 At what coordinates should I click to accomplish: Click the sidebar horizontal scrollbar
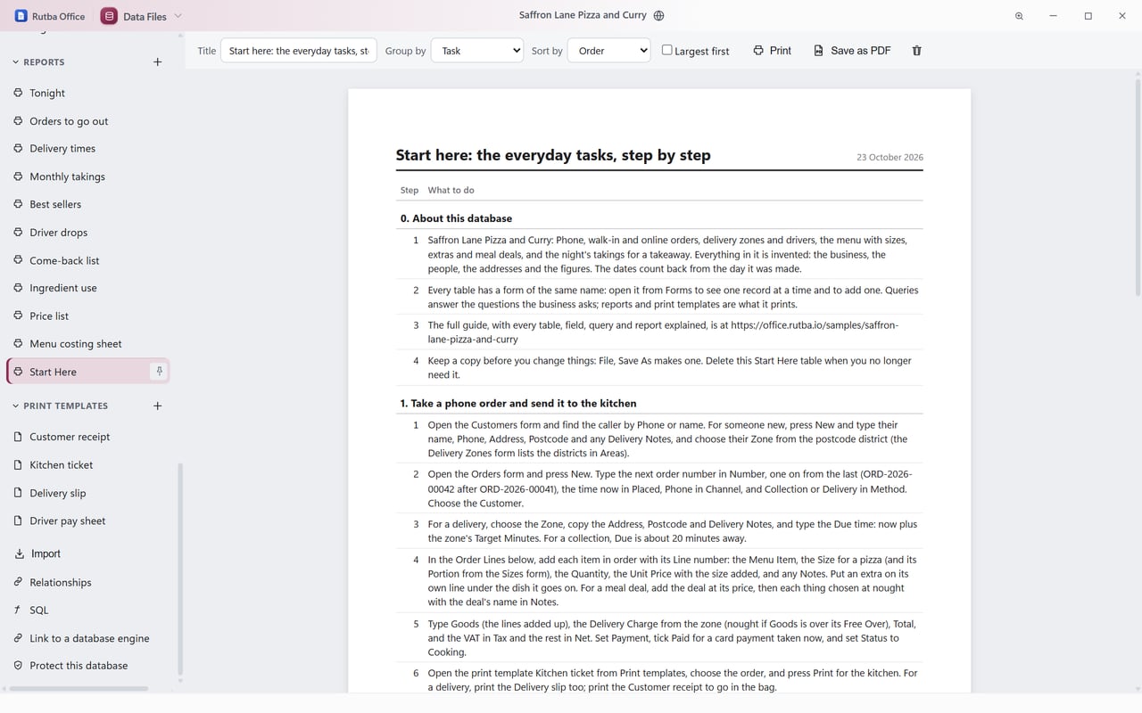[x=79, y=688]
